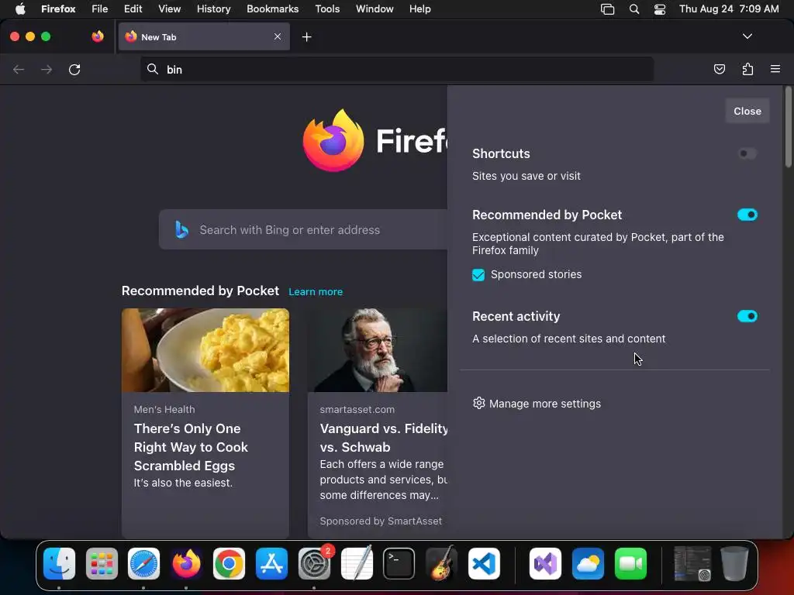Open the Help menu
This screenshot has height=595, width=794.
pyautogui.click(x=419, y=9)
